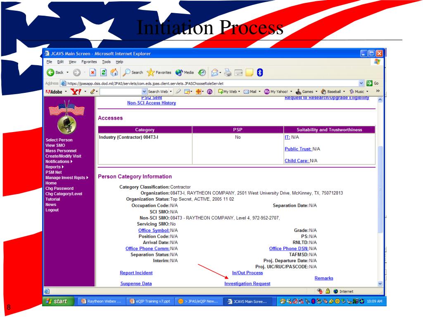This screenshot has width=423, height=317.
Task: Open the Back button history dropdown
Action: [x=67, y=72]
